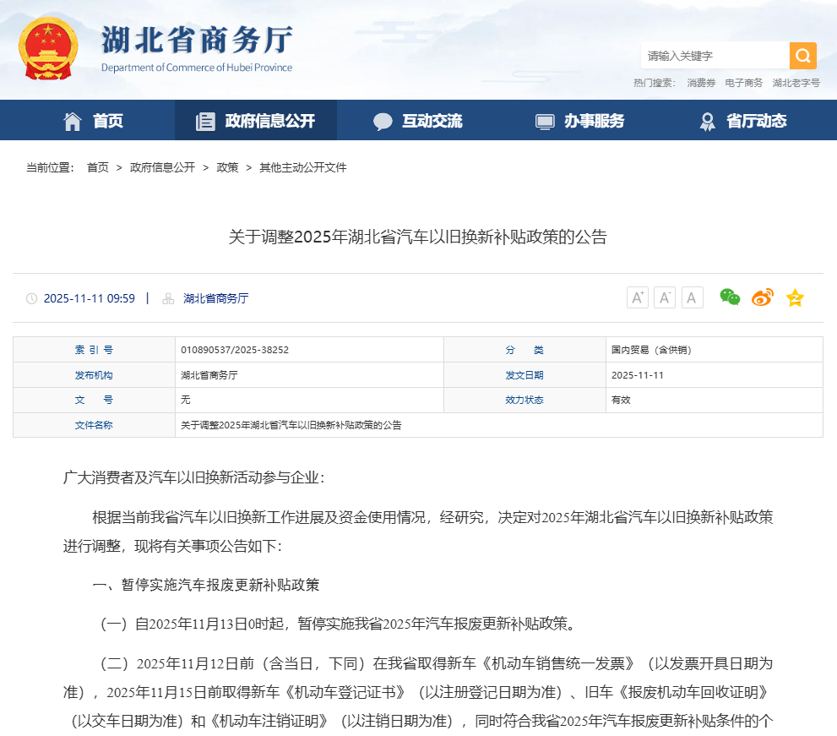This screenshot has height=736, width=837.
Task: Reset font size with plain A icon
Action: click(x=693, y=297)
